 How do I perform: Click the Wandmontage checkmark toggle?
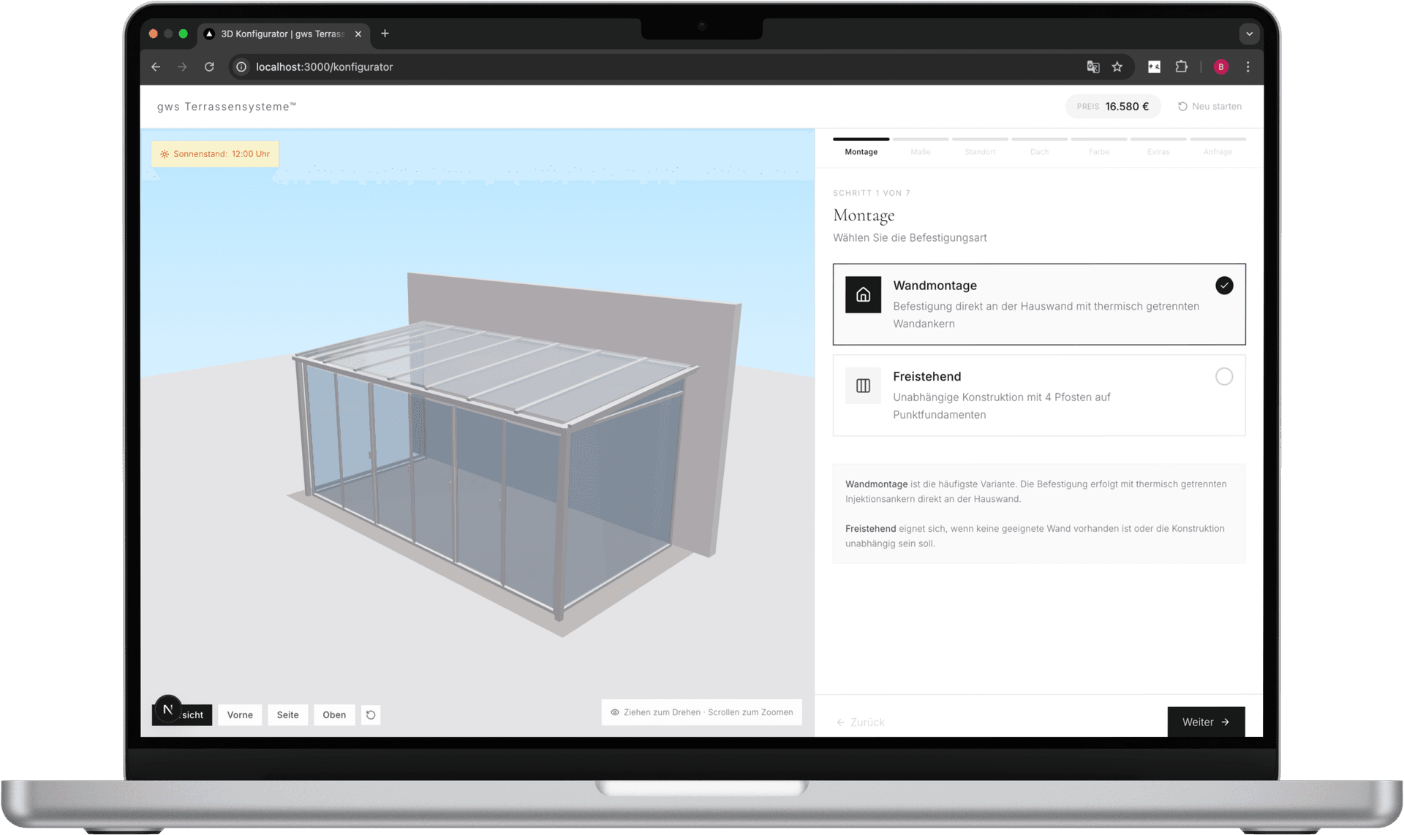click(x=1225, y=285)
